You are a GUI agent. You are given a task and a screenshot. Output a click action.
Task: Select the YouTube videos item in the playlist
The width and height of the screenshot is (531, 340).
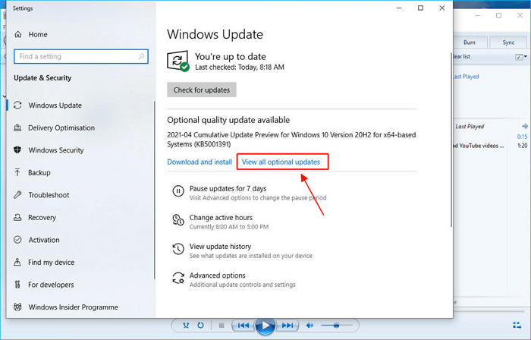pos(479,146)
